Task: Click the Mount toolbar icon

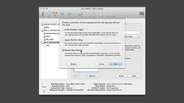Action: pyautogui.click(x=62, y=14)
